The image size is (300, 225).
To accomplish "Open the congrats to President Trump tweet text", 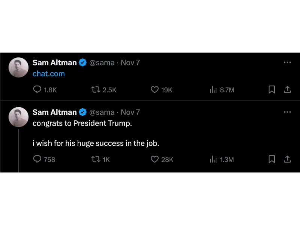I will point(82,123).
